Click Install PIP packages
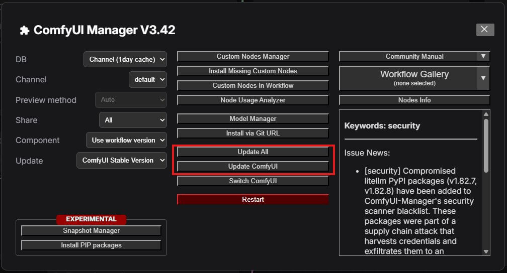Image resolution: width=507 pixels, height=273 pixels. tap(91, 245)
